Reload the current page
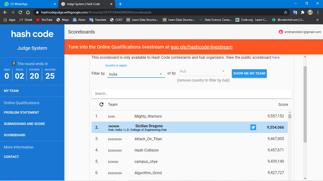The height and width of the screenshot is (181, 323). pos(20,12)
